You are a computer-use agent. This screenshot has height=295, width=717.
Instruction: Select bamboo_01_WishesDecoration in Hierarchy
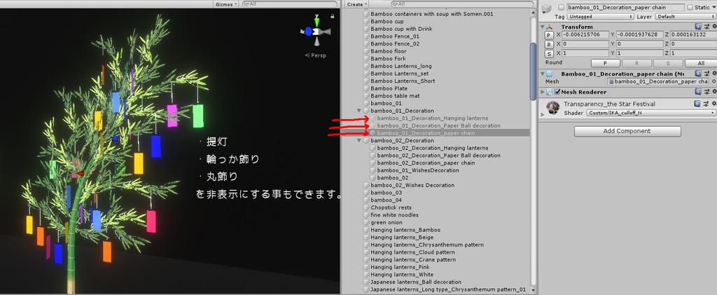[418, 170]
